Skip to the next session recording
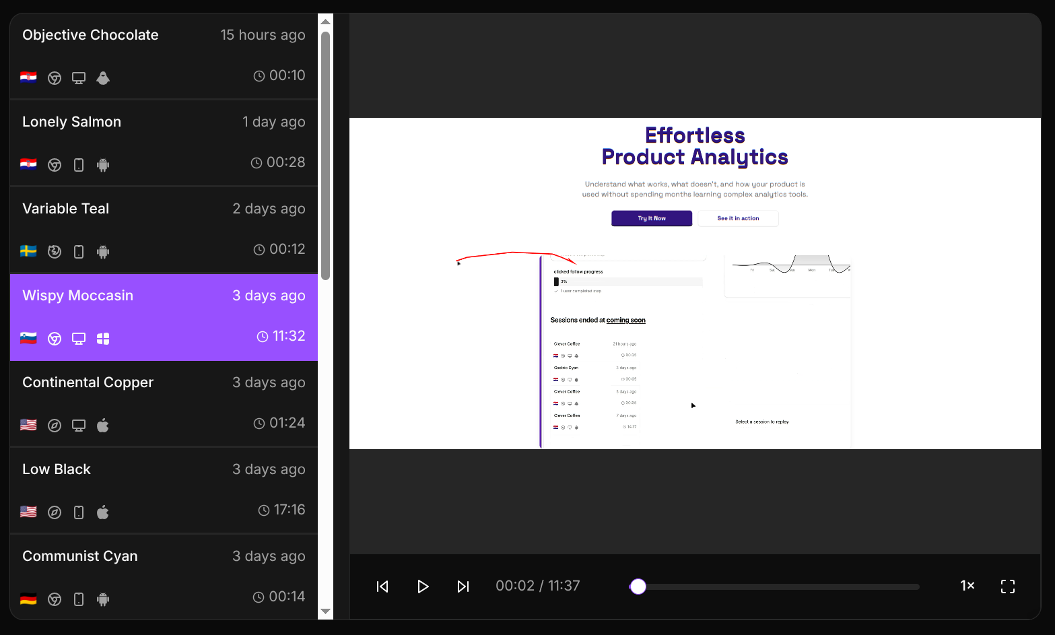Image resolution: width=1055 pixels, height=635 pixels. click(x=463, y=586)
